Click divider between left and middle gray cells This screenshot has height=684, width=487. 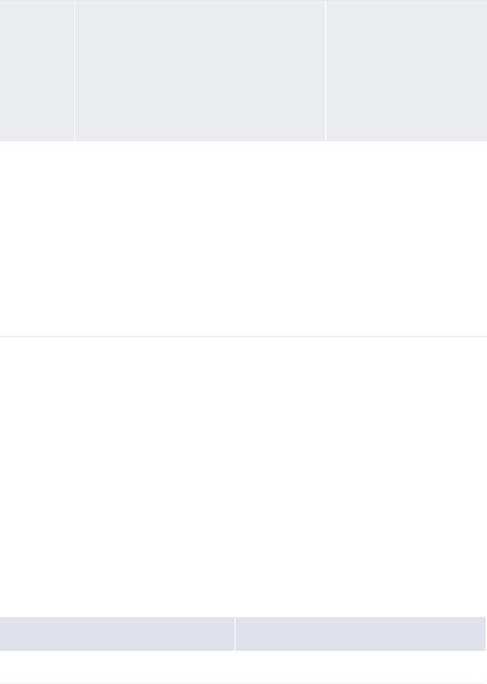74,71
